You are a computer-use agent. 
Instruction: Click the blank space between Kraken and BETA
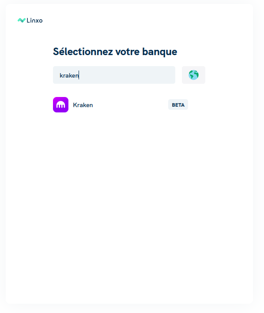[130, 104]
